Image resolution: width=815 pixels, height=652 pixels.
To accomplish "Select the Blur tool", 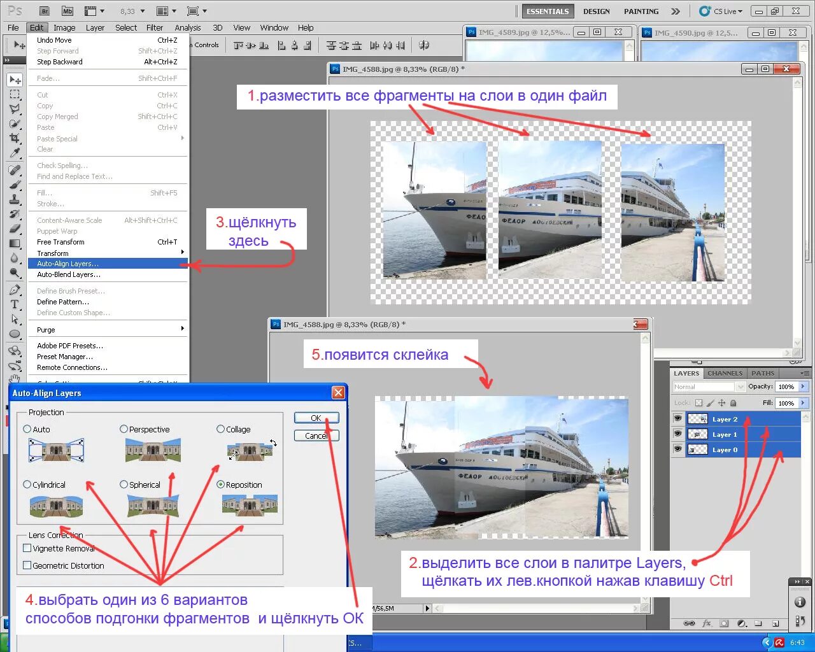I will click(x=15, y=258).
